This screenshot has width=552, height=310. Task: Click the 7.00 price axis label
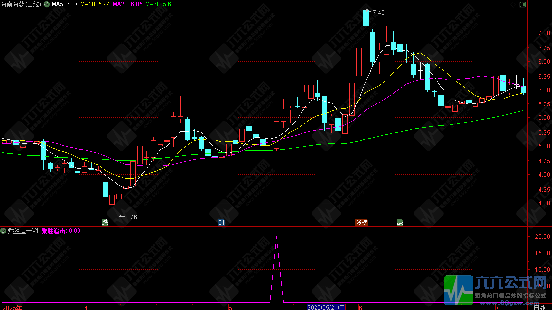click(x=544, y=33)
